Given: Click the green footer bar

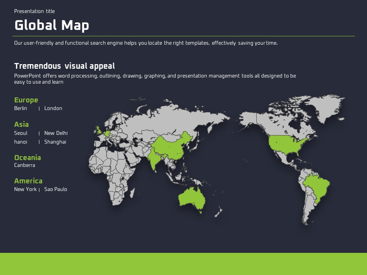Looking at the screenshot, I should (183, 264).
